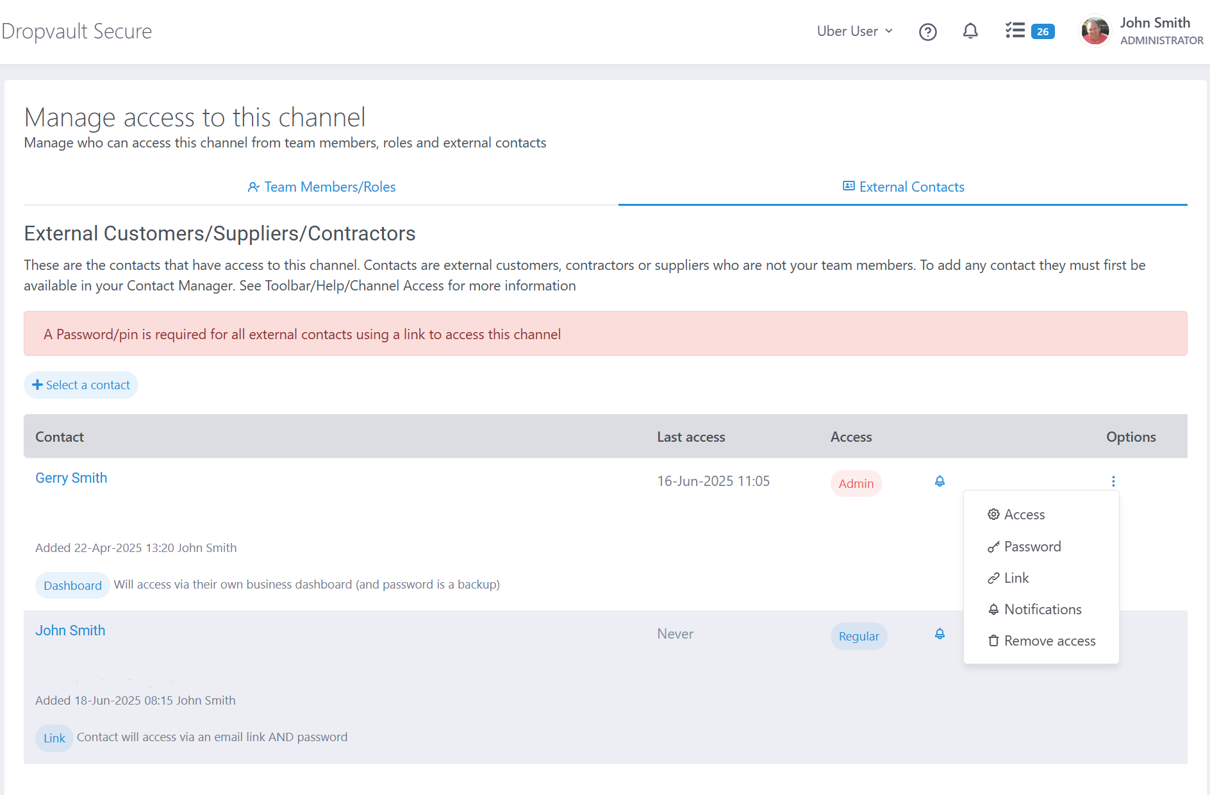
Task: Open the task list icon with badge 26
Action: (1029, 31)
